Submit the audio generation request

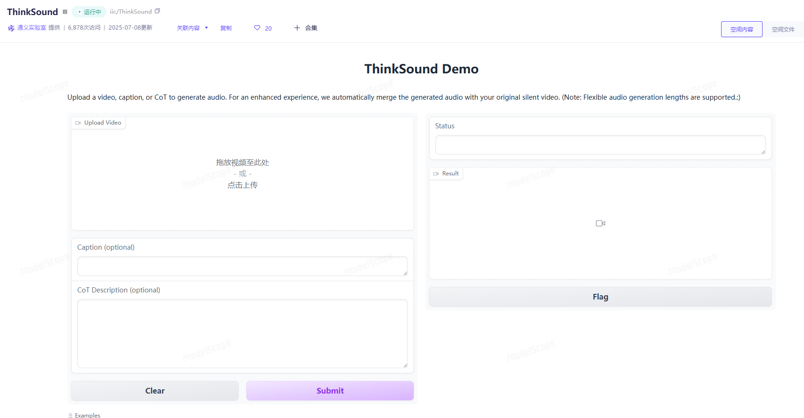330,391
